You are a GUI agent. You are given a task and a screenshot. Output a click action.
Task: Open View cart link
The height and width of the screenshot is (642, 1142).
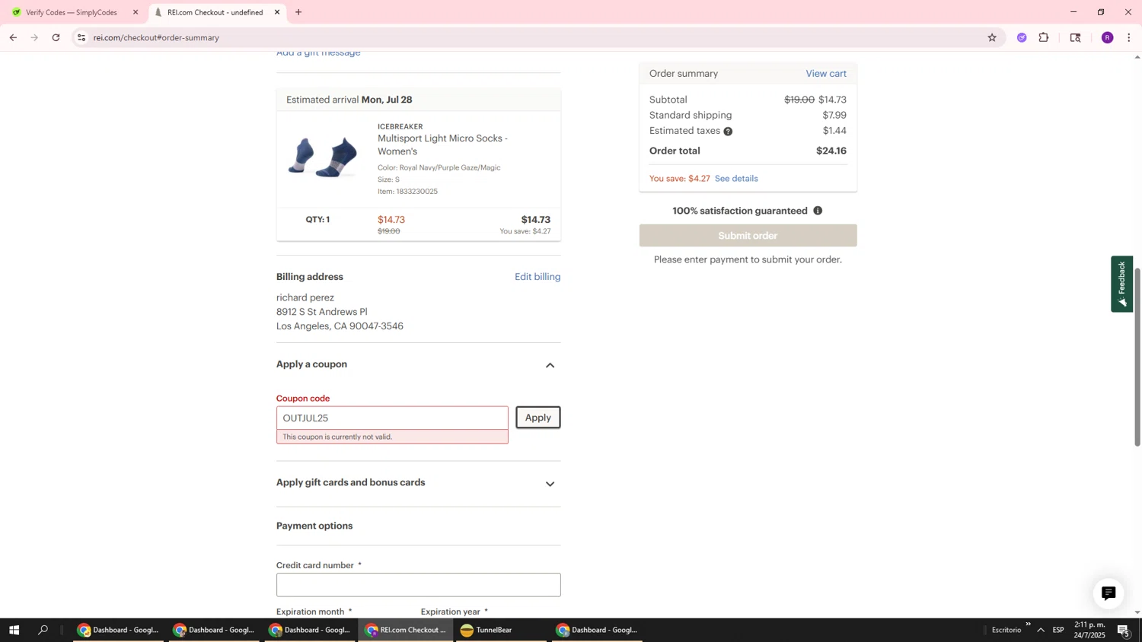[x=826, y=74]
